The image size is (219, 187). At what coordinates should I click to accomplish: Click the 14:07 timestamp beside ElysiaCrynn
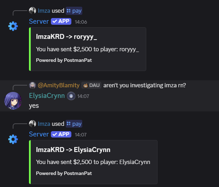[x=82, y=96]
